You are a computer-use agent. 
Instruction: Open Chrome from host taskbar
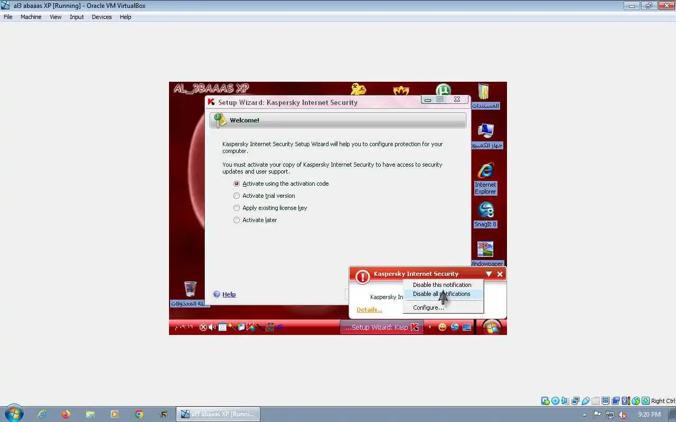click(x=139, y=414)
